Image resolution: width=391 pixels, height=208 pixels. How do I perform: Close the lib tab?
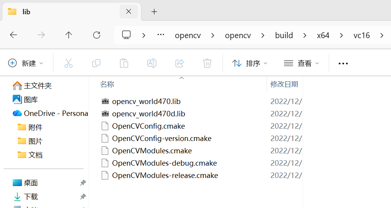(129, 12)
